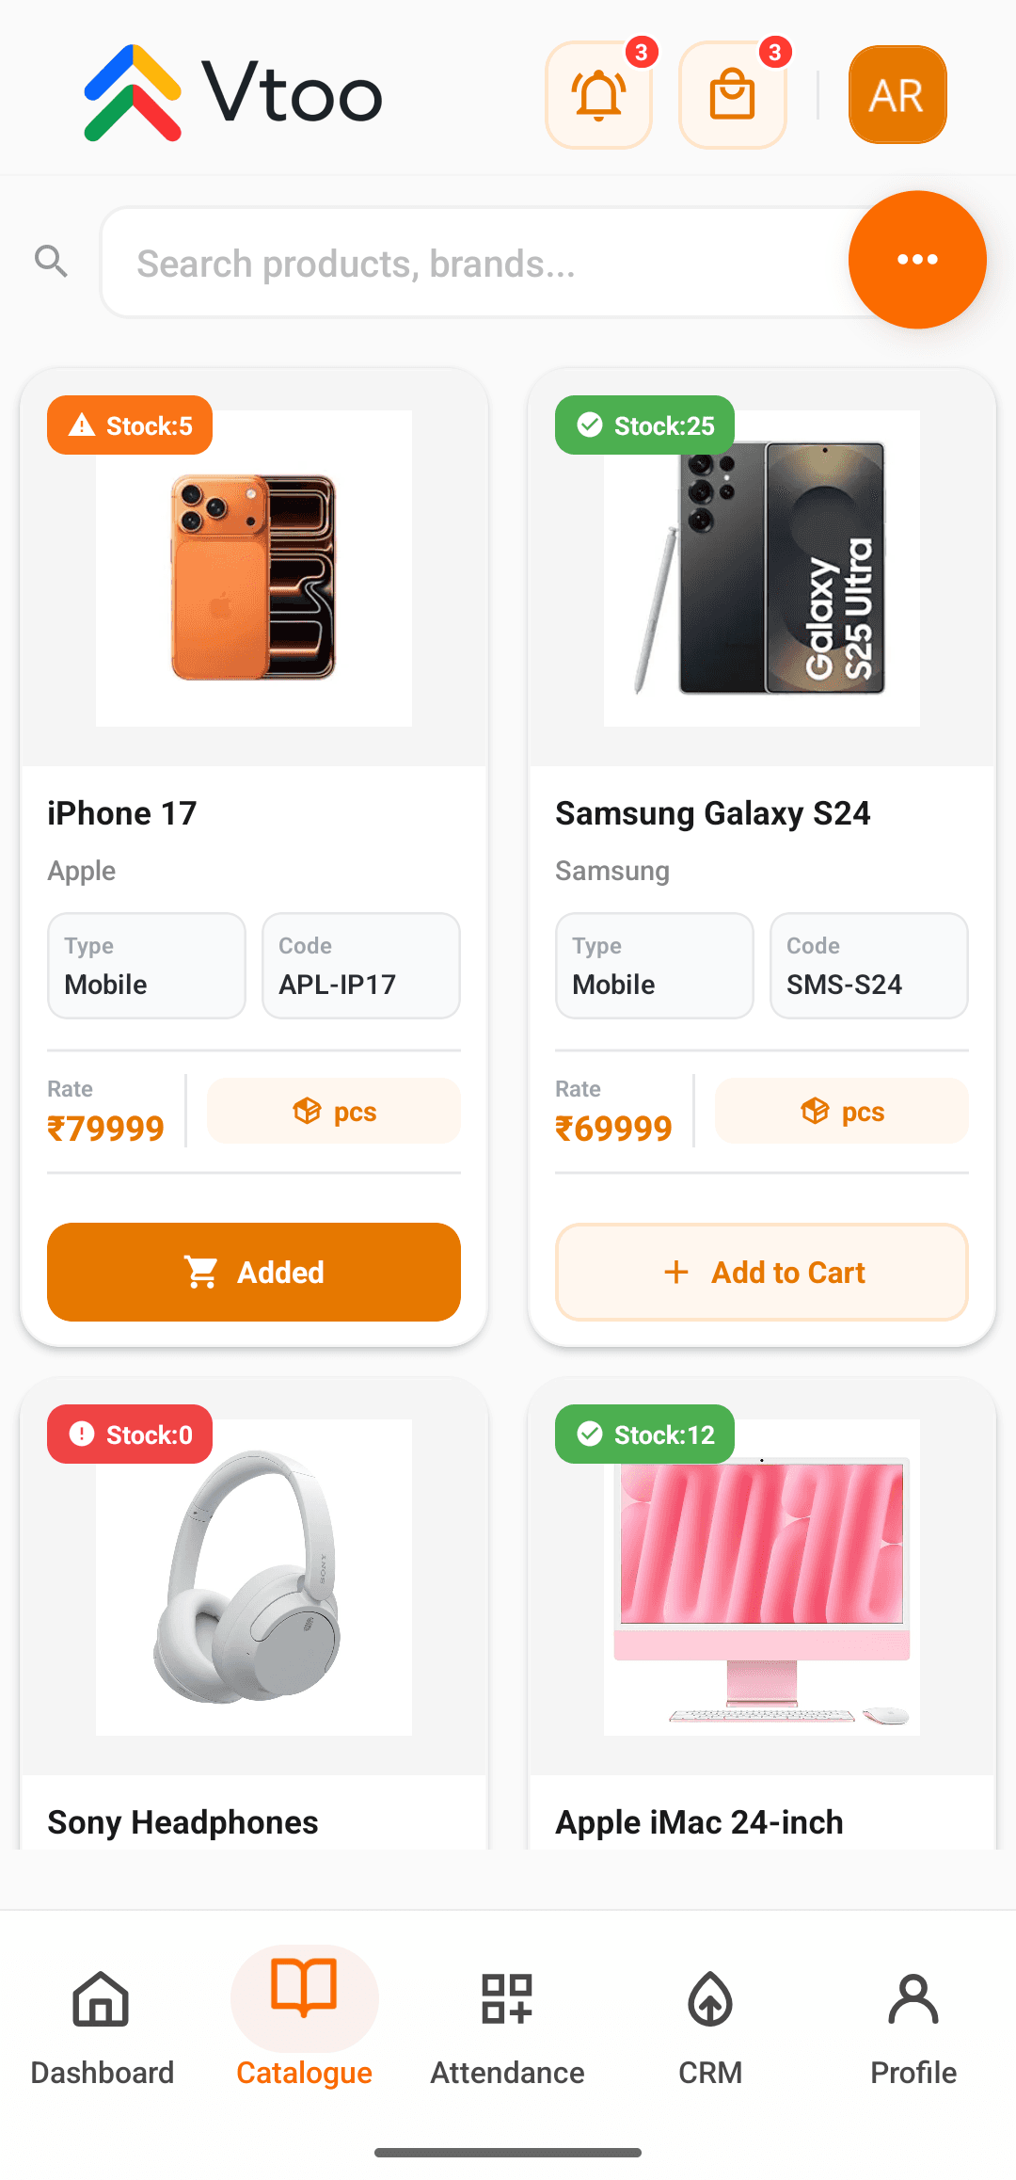Open the iPhone 17 product image
This screenshot has height=2180, width=1016.
click(x=254, y=569)
